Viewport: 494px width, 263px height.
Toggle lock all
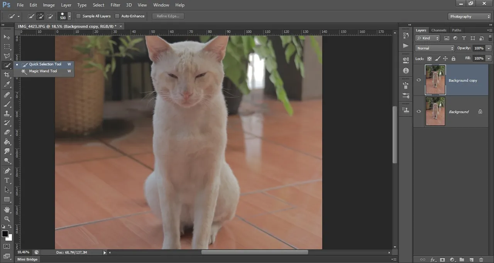point(453,59)
